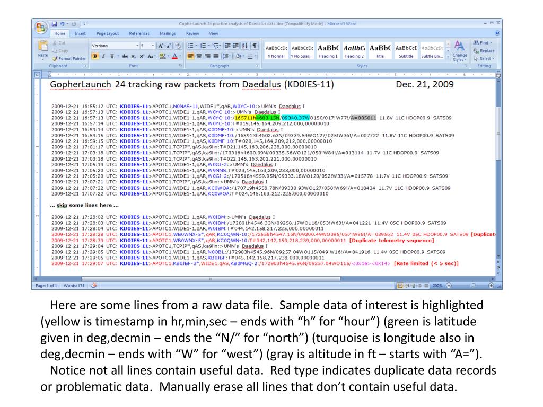Open Microsoft Word Help icon

point(497,33)
